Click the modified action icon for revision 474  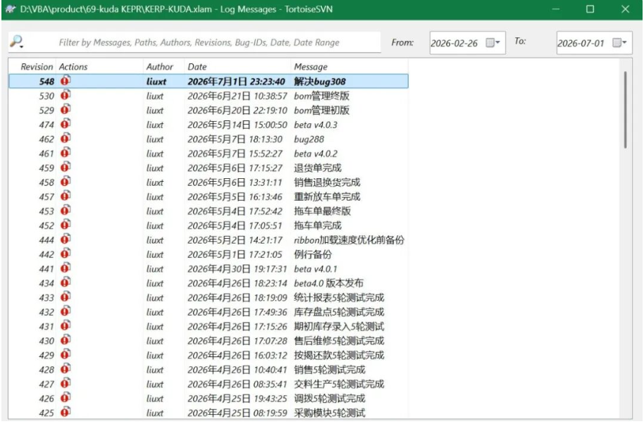pyautogui.click(x=66, y=124)
